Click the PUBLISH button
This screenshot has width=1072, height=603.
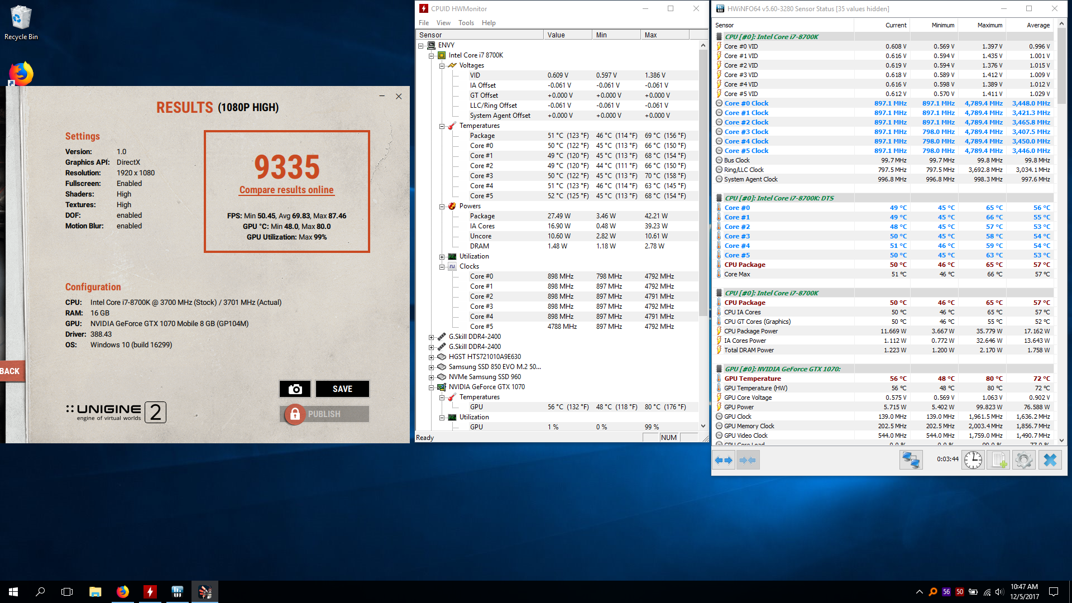click(x=324, y=414)
